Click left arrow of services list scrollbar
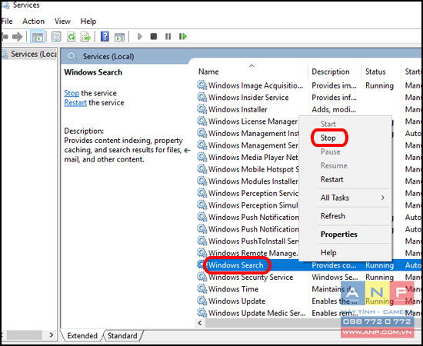Image resolution: width=423 pixels, height=346 pixels. point(200,323)
